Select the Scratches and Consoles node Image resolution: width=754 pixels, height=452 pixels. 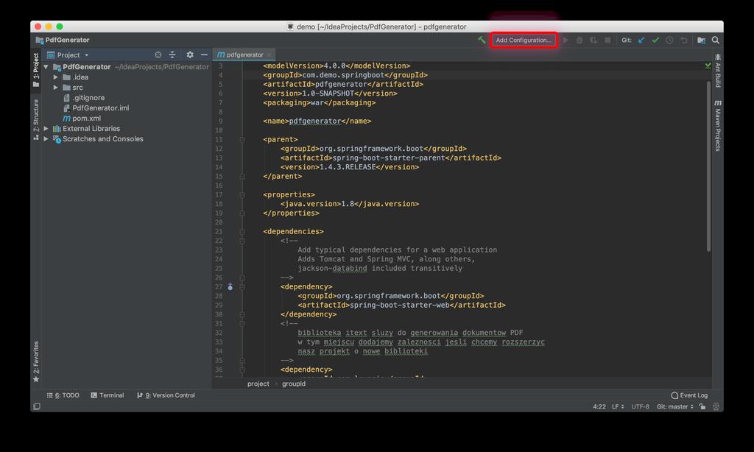98,139
